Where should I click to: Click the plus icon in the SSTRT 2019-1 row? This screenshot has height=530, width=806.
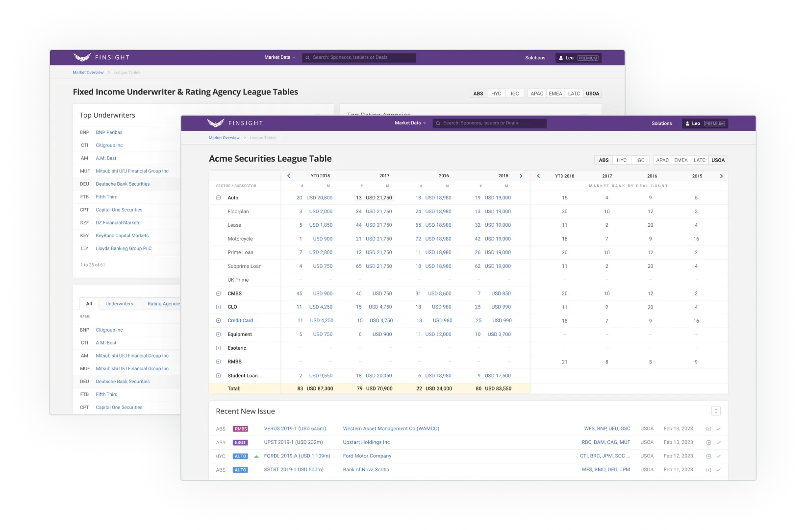pyautogui.click(x=708, y=470)
